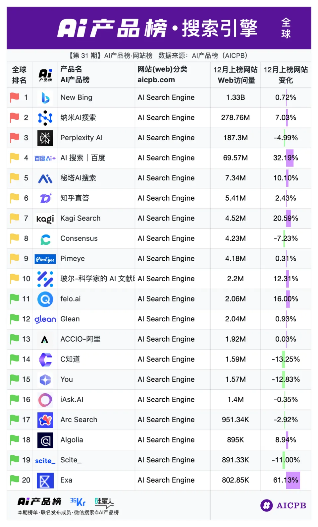Click the yellow flag for rank 4
The height and width of the screenshot is (527, 318).
15,158
